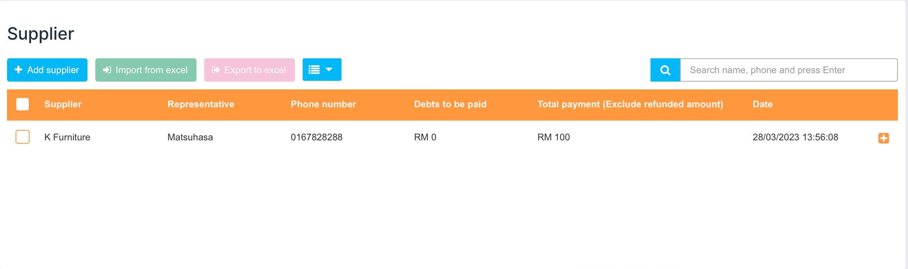Viewport: 908px width, 269px height.
Task: Click the plus icon on Add supplier
Action: [18, 70]
